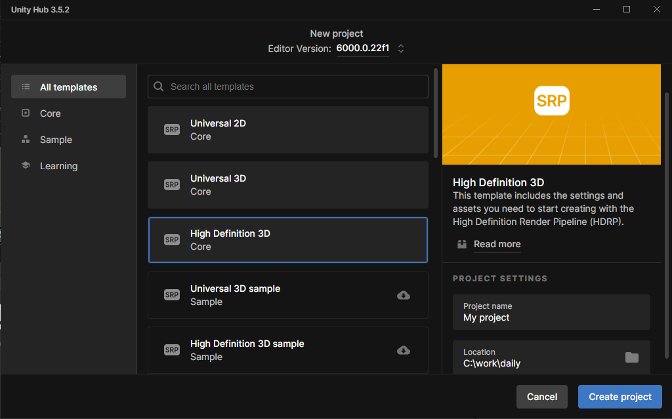Click SRP badge on High Definition 3D sample

click(172, 350)
